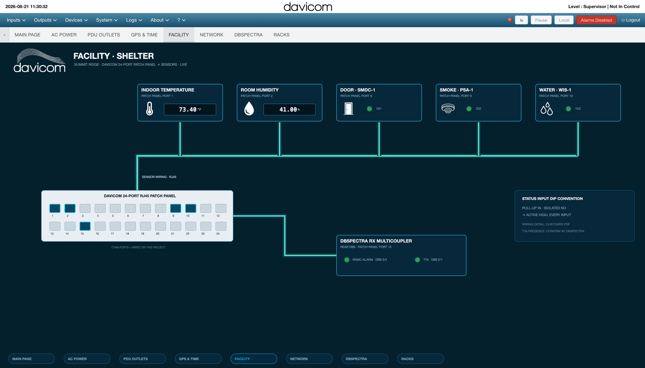Viewport: 645px width, 368px height.
Task: Open the Outputs dropdown menu
Action: [x=45, y=20]
